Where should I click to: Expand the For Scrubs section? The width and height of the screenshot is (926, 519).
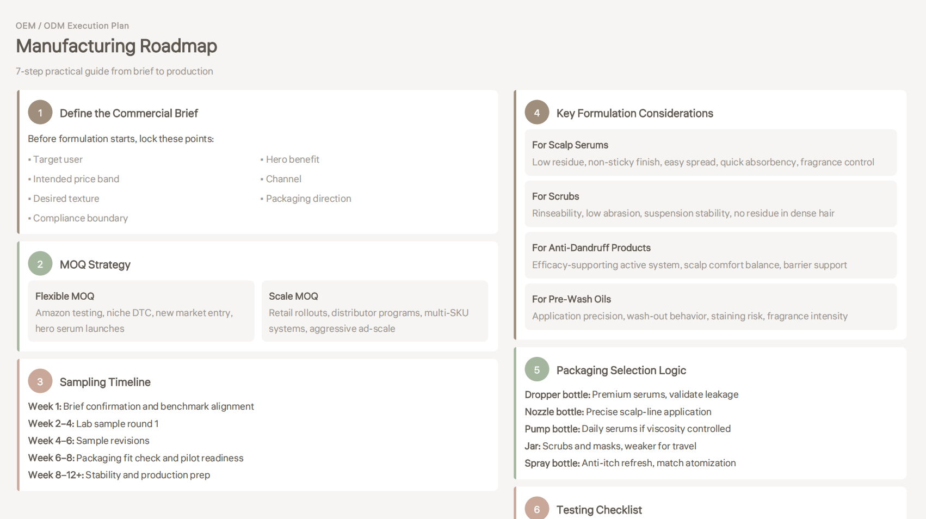(710, 204)
